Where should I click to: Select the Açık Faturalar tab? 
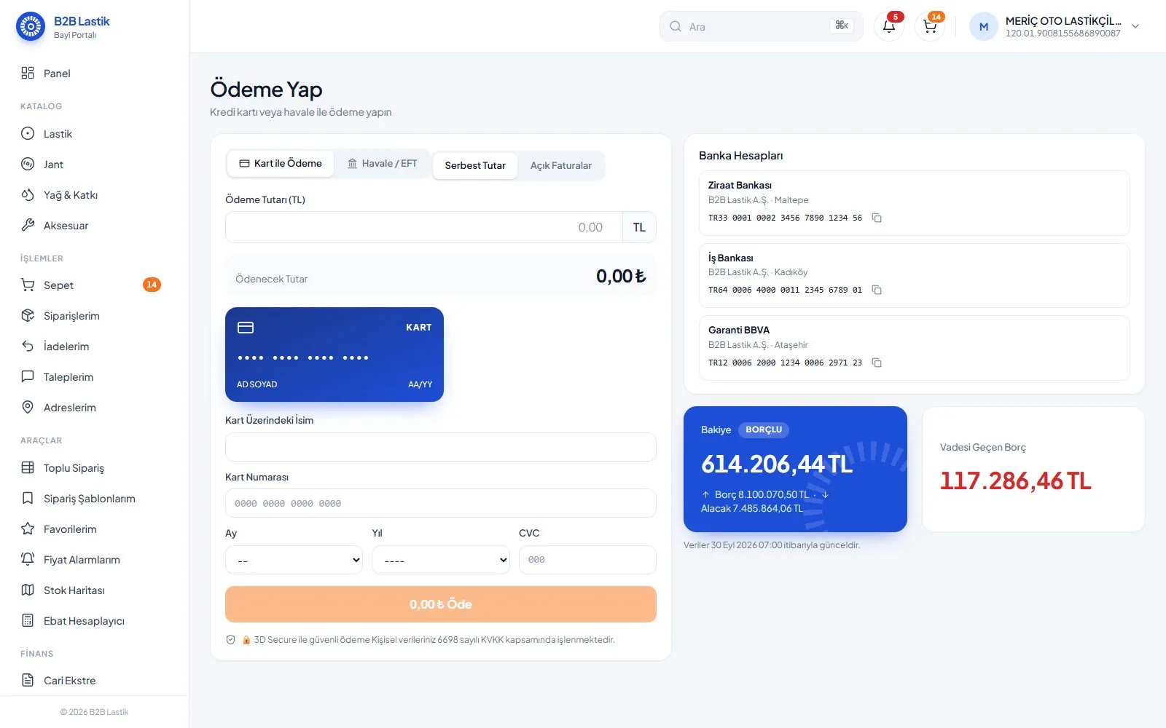coord(560,166)
